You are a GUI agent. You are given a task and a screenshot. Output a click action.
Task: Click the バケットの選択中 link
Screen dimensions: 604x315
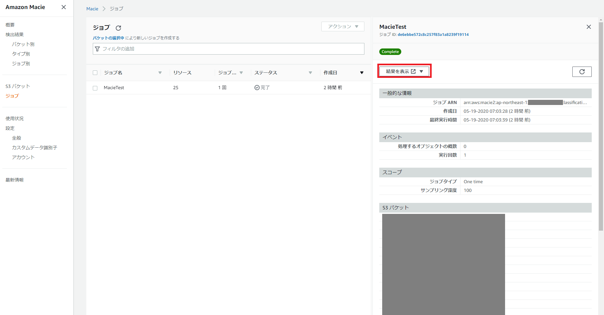coord(108,38)
